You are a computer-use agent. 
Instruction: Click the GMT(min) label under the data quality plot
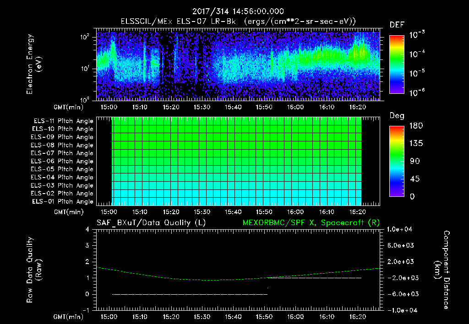tap(69, 317)
